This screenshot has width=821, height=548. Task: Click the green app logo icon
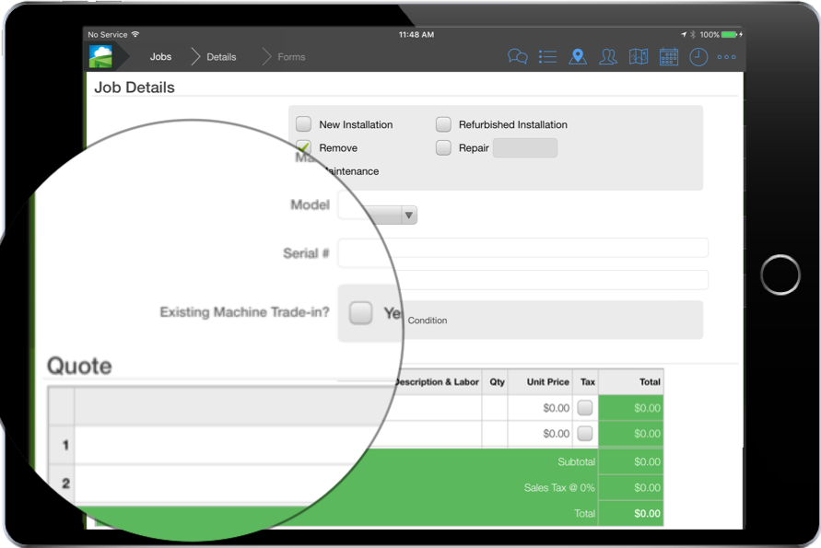(x=101, y=56)
